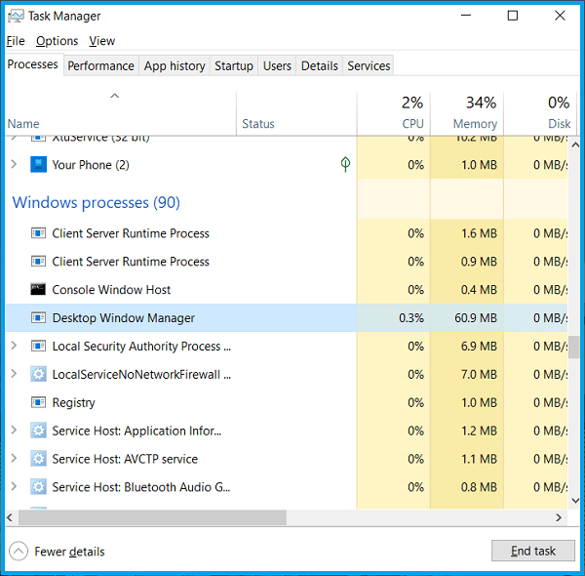This screenshot has width=585, height=576.
Task: Click the Your Phone app icon
Action: click(38, 165)
